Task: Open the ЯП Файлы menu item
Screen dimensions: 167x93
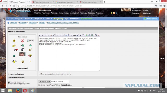Action: [75, 19]
